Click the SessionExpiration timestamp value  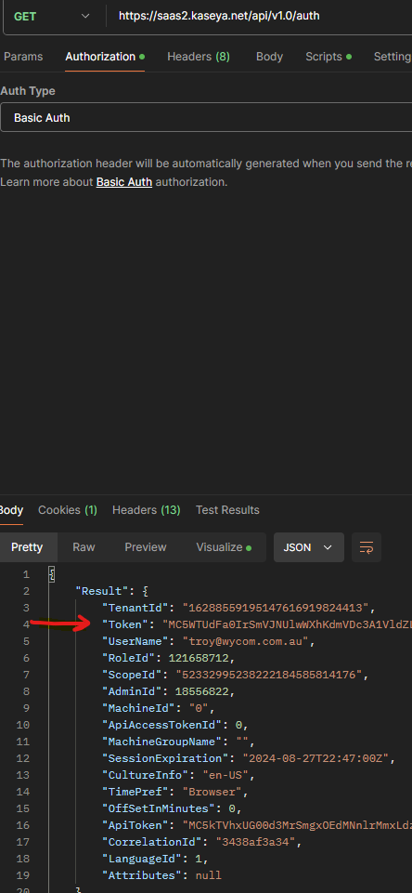click(315, 758)
